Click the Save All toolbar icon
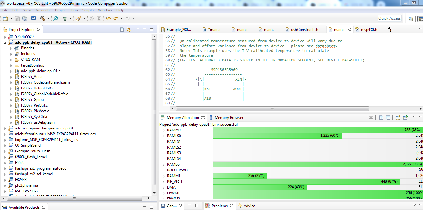Image resolution: width=423 pixels, height=210 pixels. point(24,18)
